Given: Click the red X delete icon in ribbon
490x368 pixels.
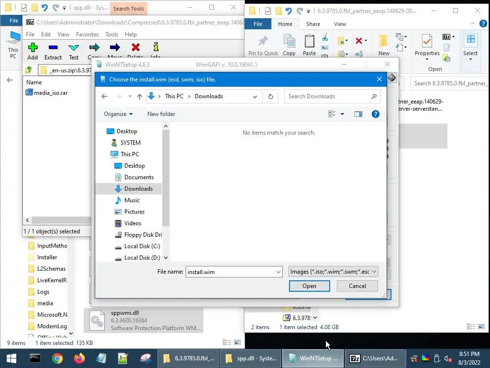Looking at the screenshot, I should 359,40.
